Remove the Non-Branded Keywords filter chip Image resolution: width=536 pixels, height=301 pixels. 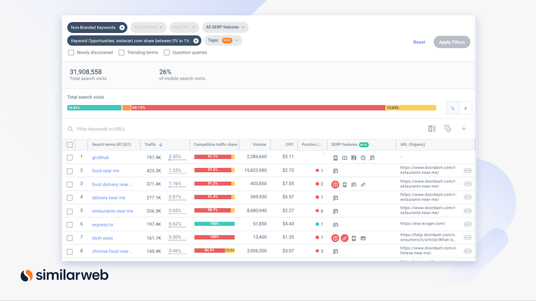click(x=122, y=27)
